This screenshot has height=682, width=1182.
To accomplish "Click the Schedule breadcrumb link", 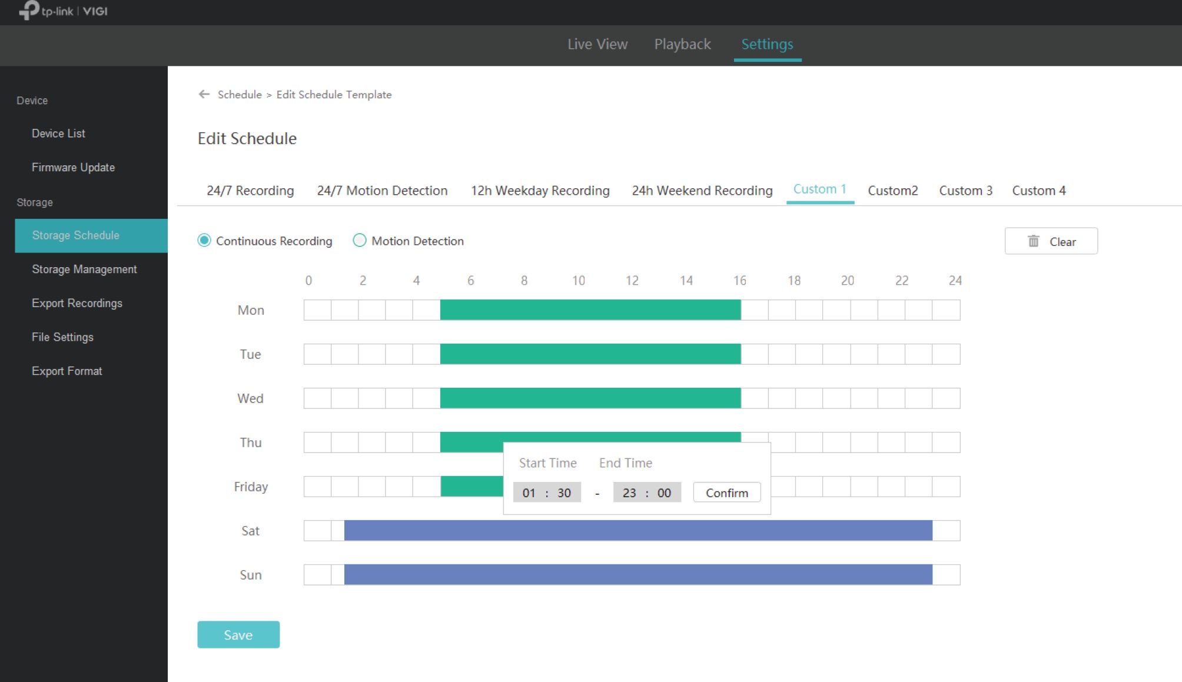I will tap(240, 95).
